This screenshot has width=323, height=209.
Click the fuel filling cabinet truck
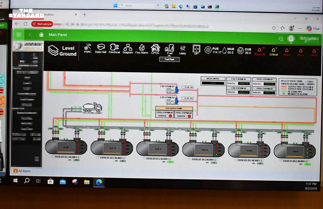click(x=92, y=108)
